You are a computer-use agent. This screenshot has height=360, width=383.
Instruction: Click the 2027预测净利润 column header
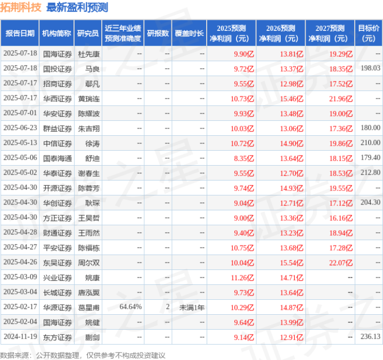330,33
